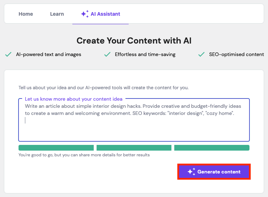Click the Let us know more field label
This screenshot has width=268, height=197.
point(74,99)
